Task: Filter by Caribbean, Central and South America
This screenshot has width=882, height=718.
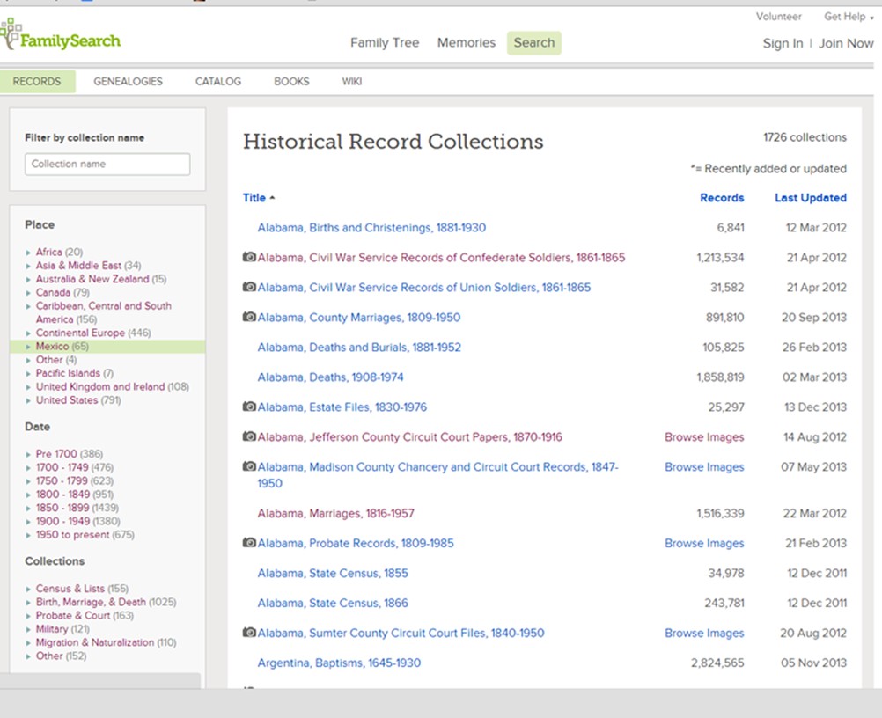Action: (104, 312)
